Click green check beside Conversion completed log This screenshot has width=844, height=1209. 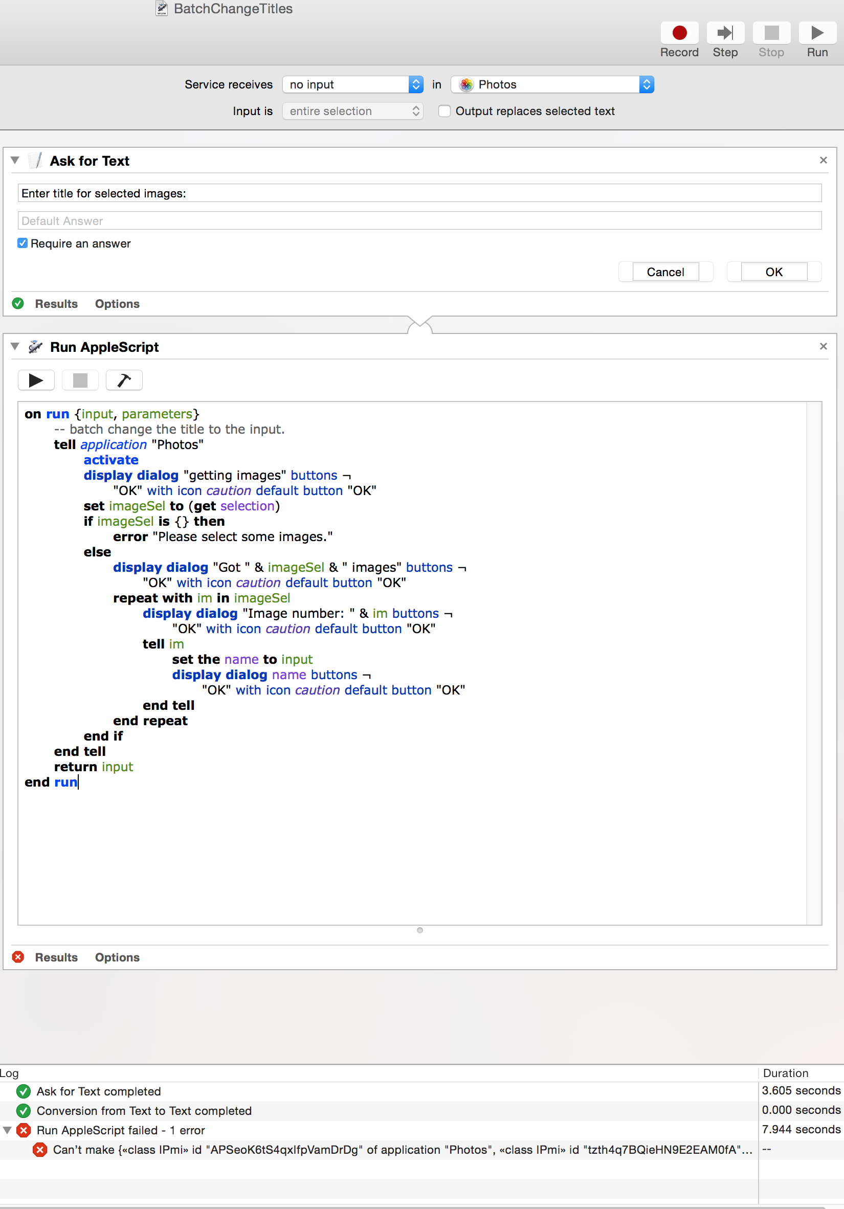click(23, 1110)
